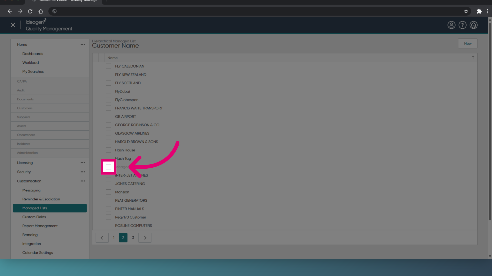This screenshot has width=492, height=276.
Task: Go to the home icon in header
Action: click(473, 25)
